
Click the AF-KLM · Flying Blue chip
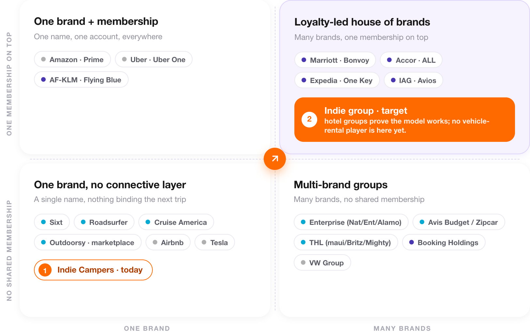(x=81, y=80)
